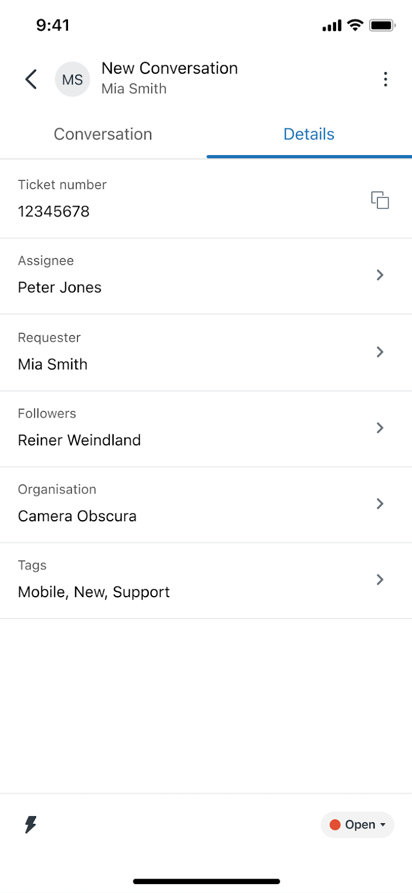Copy the ticket number

(x=380, y=200)
